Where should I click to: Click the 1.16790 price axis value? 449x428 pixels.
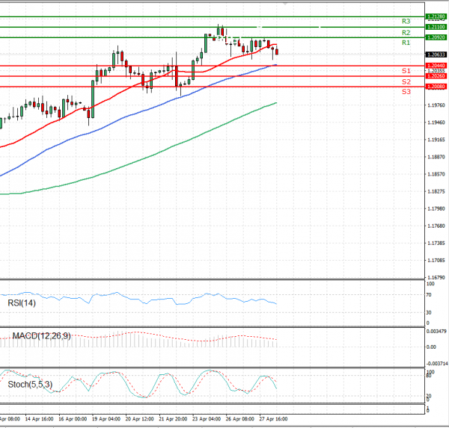pos(436,277)
